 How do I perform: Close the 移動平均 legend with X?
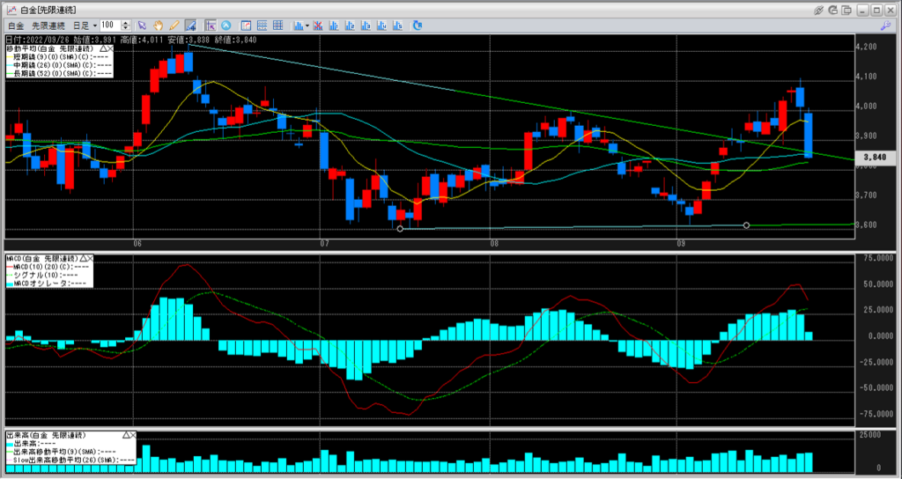110,49
